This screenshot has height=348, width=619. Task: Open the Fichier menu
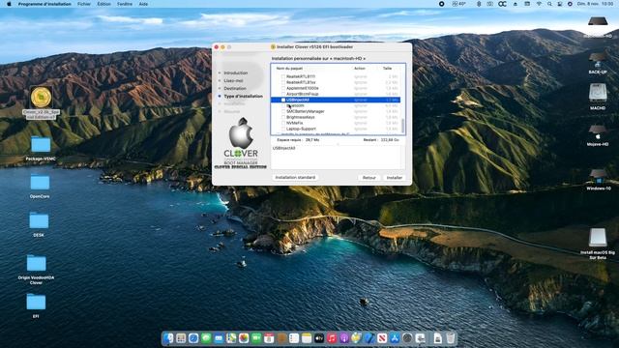click(84, 4)
